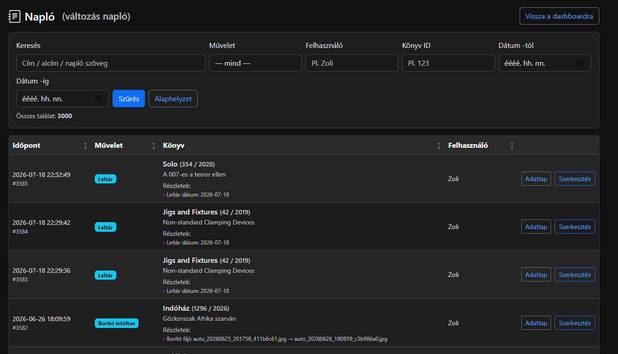Open Adatlap for entry #3584
This screenshot has width=618, height=354.
pyautogui.click(x=536, y=227)
